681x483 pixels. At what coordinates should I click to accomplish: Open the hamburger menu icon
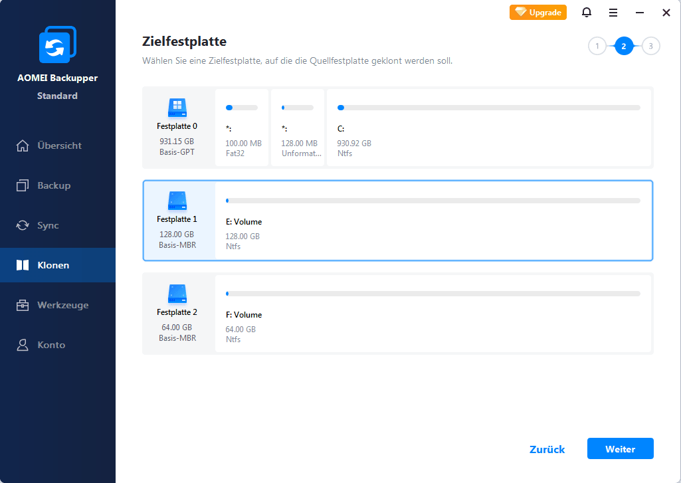(613, 12)
